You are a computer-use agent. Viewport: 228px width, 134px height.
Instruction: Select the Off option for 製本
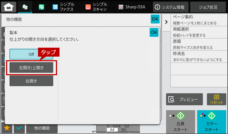[31, 54]
